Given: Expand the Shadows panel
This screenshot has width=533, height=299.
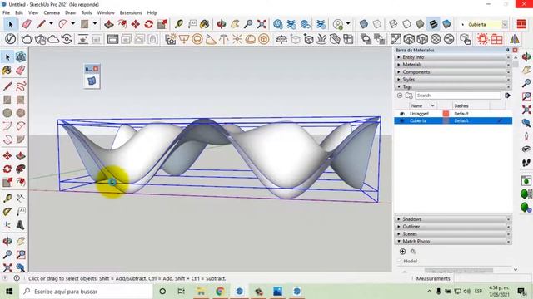Looking at the screenshot, I should pyautogui.click(x=453, y=219).
